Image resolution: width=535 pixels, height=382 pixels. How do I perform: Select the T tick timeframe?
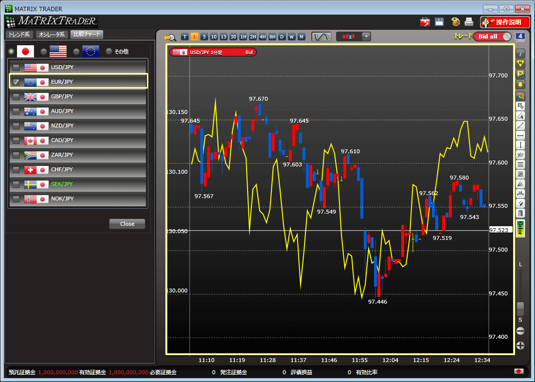[185, 37]
